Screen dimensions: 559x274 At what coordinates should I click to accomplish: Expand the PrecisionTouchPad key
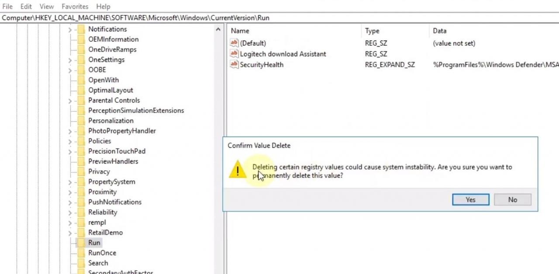point(70,151)
